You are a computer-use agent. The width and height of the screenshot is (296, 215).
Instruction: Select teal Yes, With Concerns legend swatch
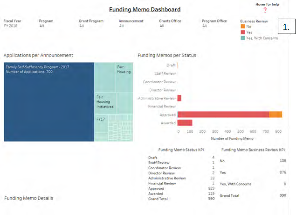242,38
